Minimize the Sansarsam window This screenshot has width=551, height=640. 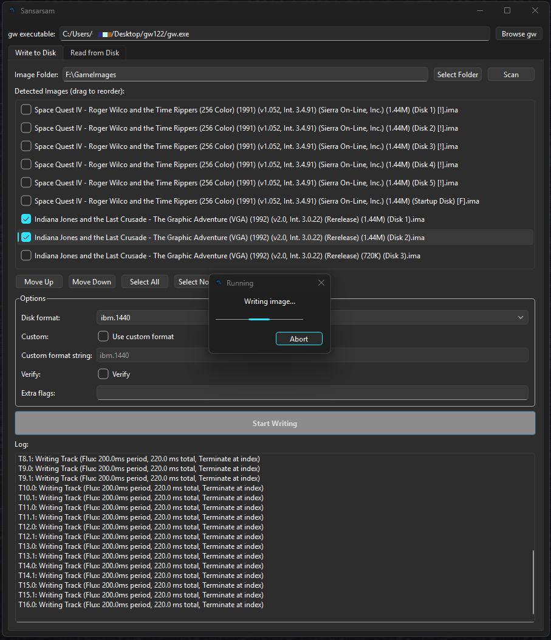coord(480,10)
